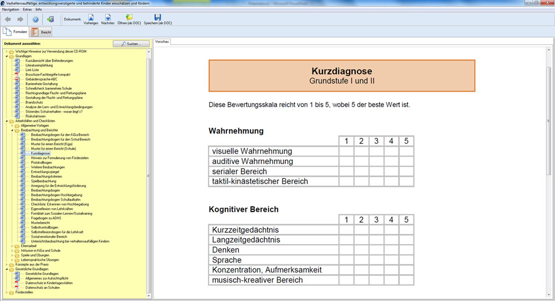Open Muster für einen Bericht (Schule)

(53, 149)
